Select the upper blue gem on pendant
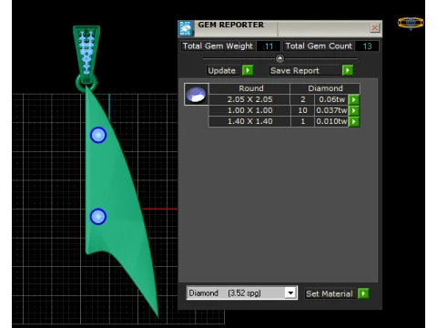The width and height of the screenshot is (437, 328). (98, 135)
